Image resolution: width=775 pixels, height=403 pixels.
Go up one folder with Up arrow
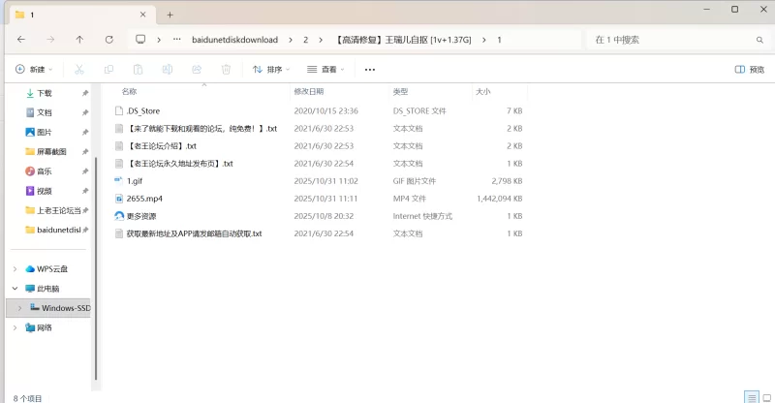pos(79,40)
